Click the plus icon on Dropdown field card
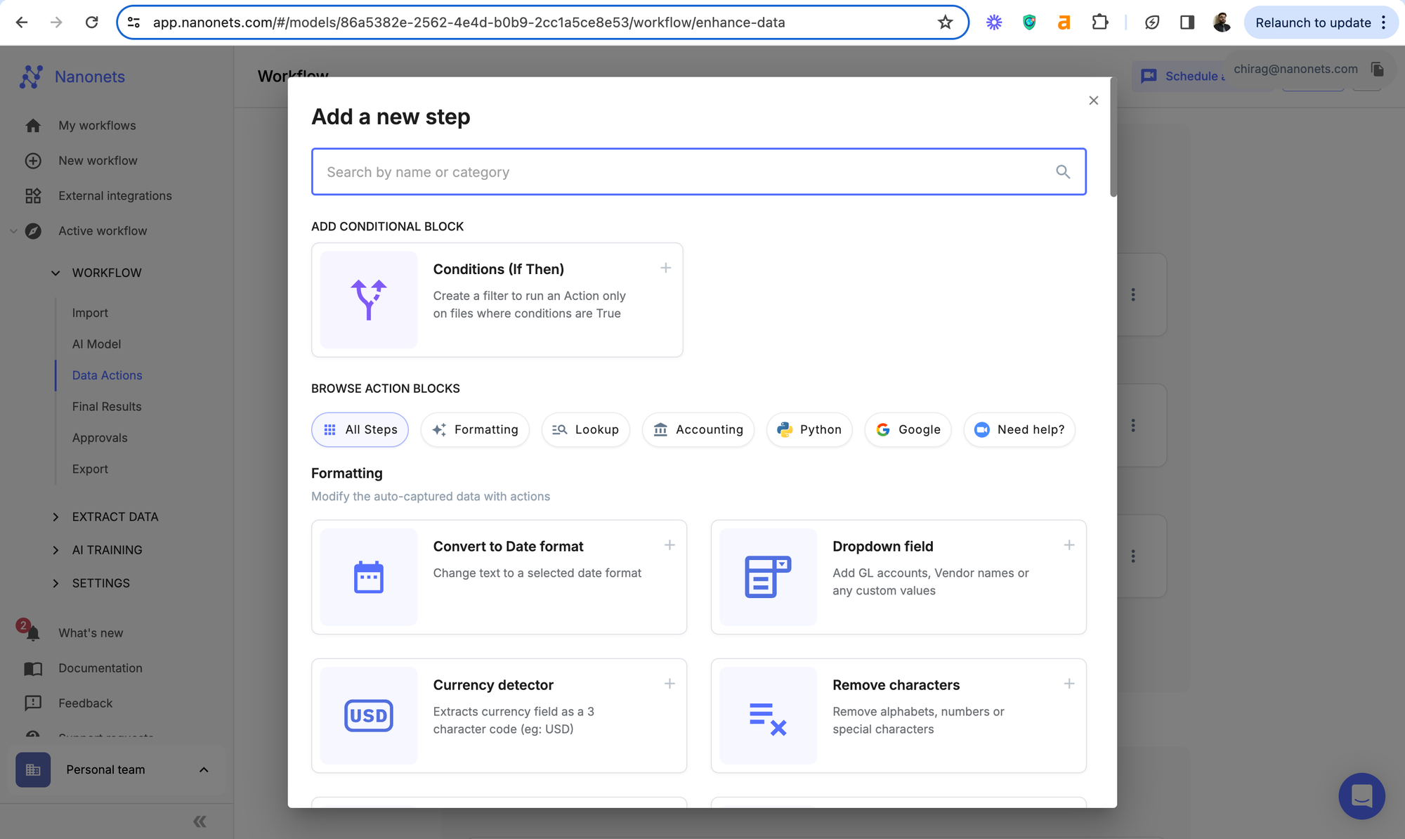This screenshot has width=1405, height=839. tap(1069, 545)
